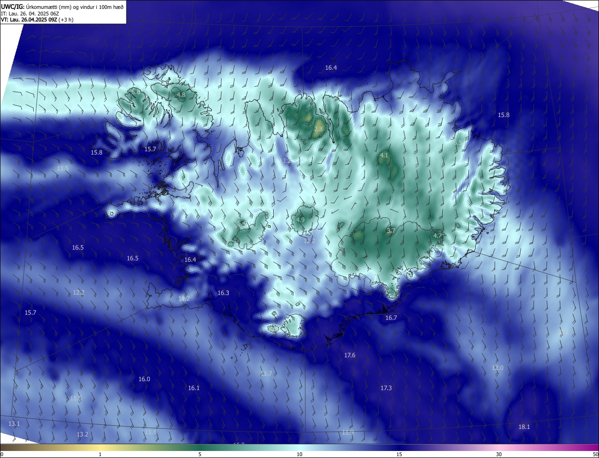
Task: Click the 4.8 value label
Action: 181,95
